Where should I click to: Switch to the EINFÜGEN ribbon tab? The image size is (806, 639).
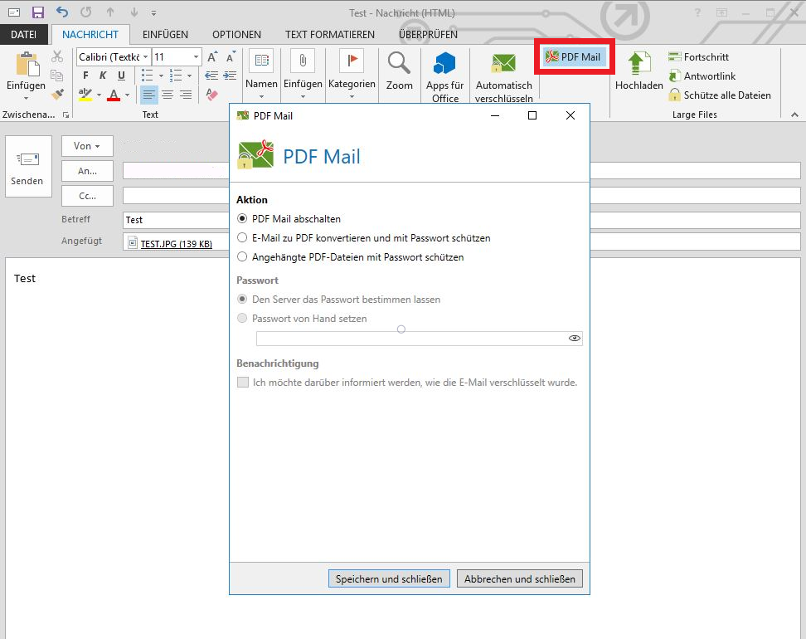tap(165, 35)
